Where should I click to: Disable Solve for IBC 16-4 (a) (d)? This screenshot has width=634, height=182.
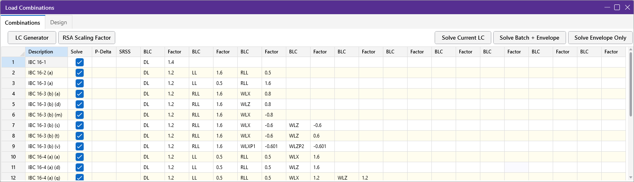tap(80, 167)
